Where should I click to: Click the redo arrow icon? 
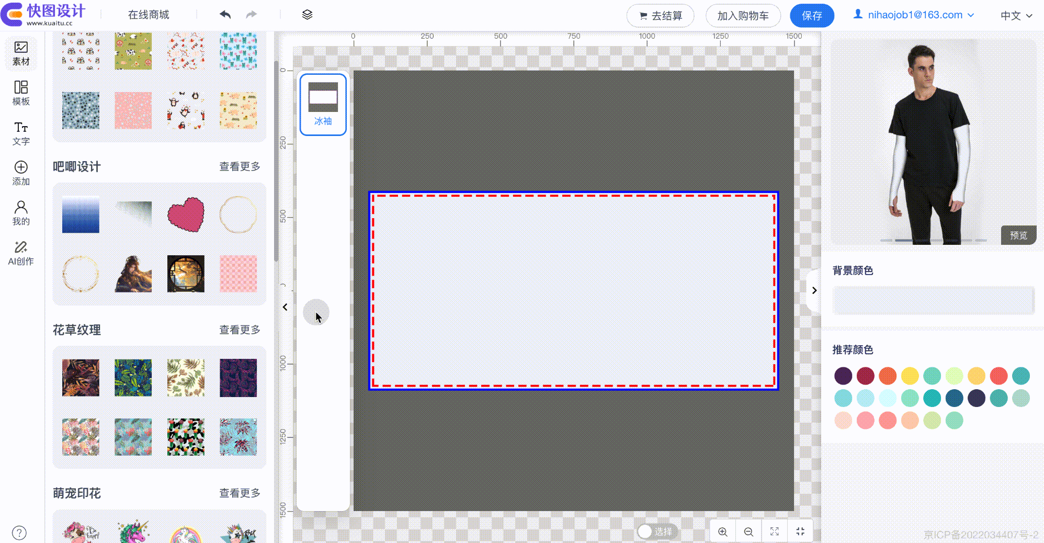pos(252,15)
